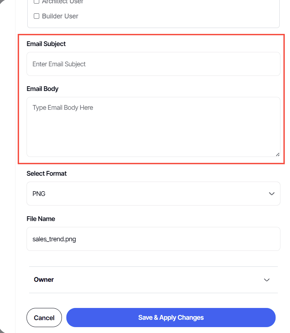290x333 pixels.
Task: Click the PNG format selector box
Action: [x=153, y=193]
